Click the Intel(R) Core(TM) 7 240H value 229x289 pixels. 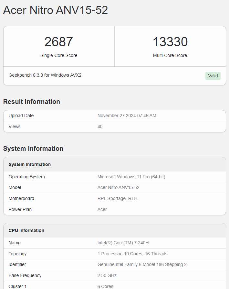123,243
